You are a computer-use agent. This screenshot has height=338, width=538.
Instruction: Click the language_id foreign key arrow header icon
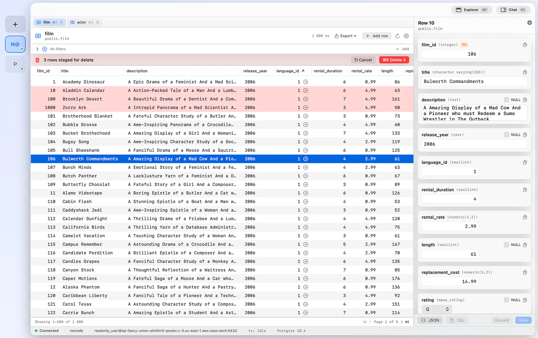[x=303, y=71]
